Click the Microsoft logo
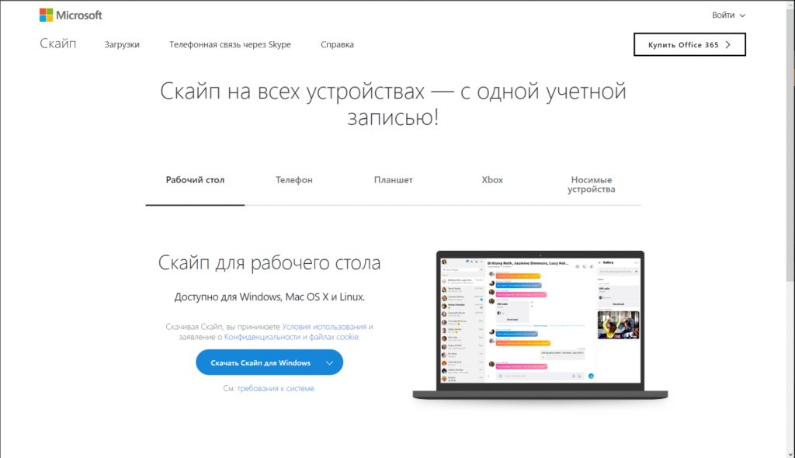 click(x=71, y=16)
